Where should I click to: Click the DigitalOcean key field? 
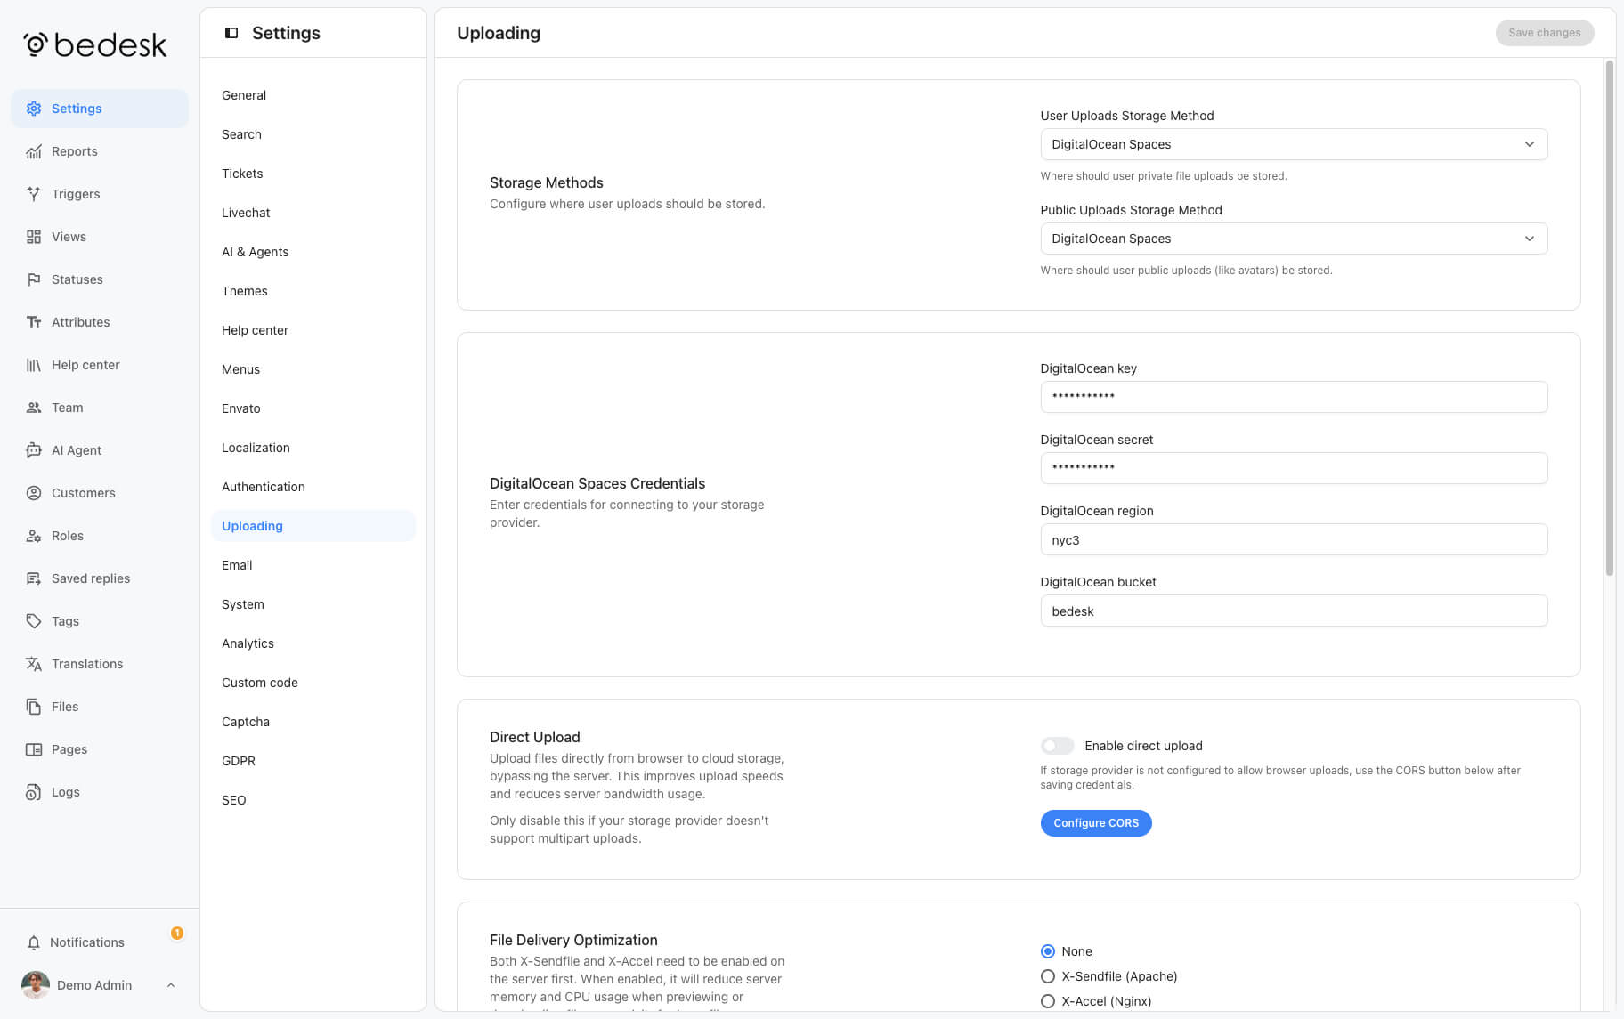pyautogui.click(x=1294, y=397)
